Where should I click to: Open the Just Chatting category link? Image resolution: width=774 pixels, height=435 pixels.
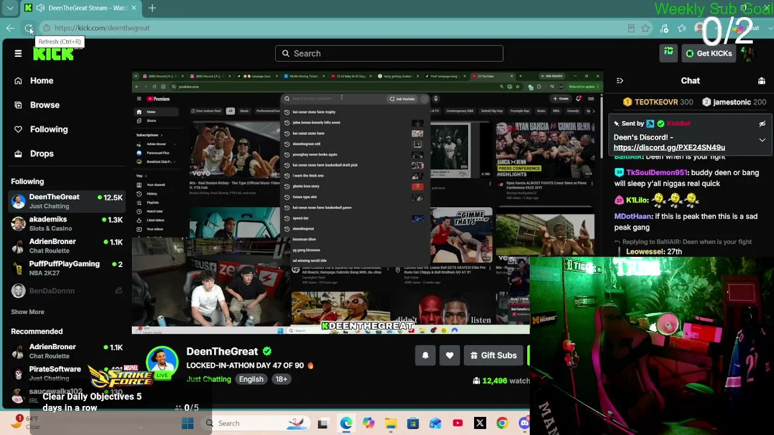[209, 379]
